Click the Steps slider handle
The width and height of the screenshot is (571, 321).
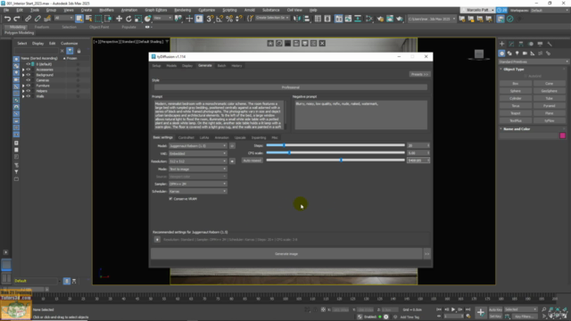pos(284,145)
